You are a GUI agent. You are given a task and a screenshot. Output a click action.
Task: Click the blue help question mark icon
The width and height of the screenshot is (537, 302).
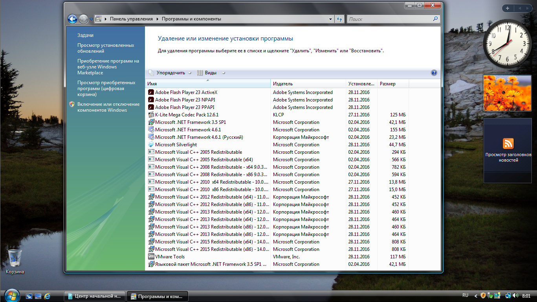pyautogui.click(x=434, y=73)
